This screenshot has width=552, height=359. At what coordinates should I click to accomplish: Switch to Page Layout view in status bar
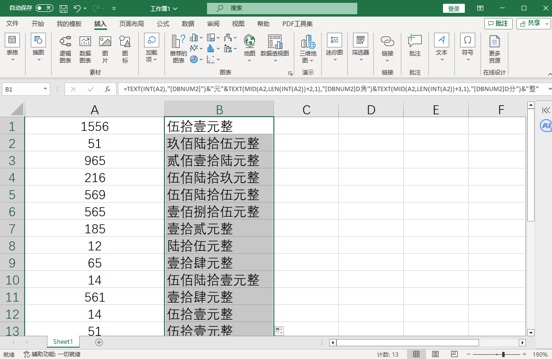pos(435,354)
